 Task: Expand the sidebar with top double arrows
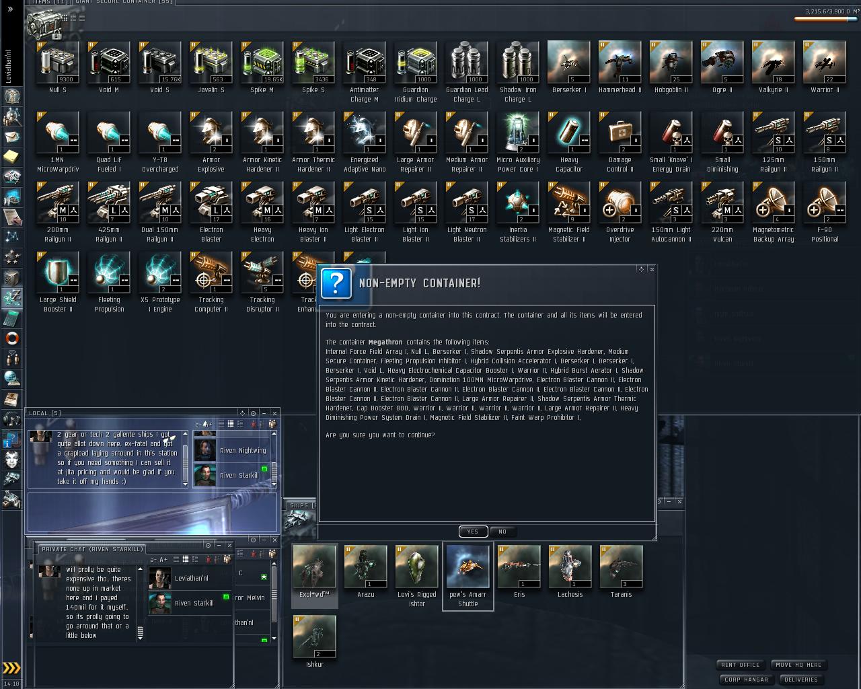(x=10, y=9)
